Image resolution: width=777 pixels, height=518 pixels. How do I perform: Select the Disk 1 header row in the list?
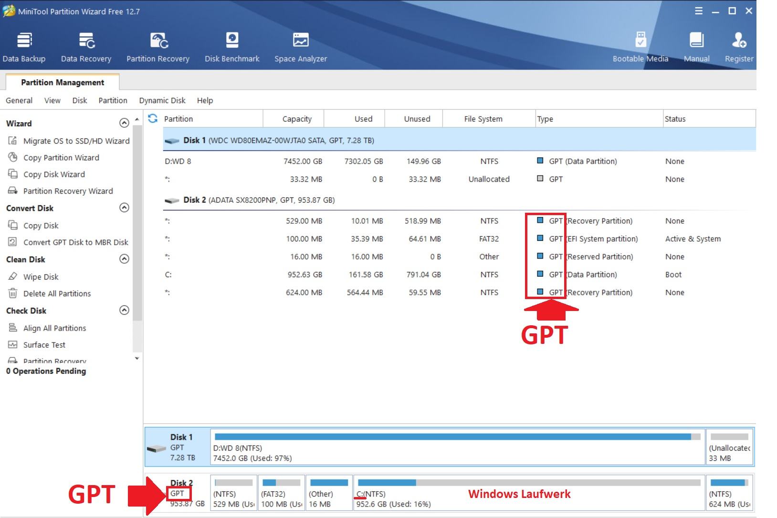coord(459,140)
